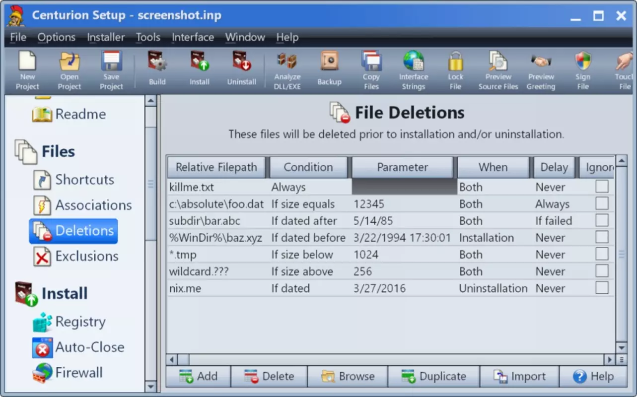Toggle Ignore checkbox for nix.me row

(x=602, y=288)
